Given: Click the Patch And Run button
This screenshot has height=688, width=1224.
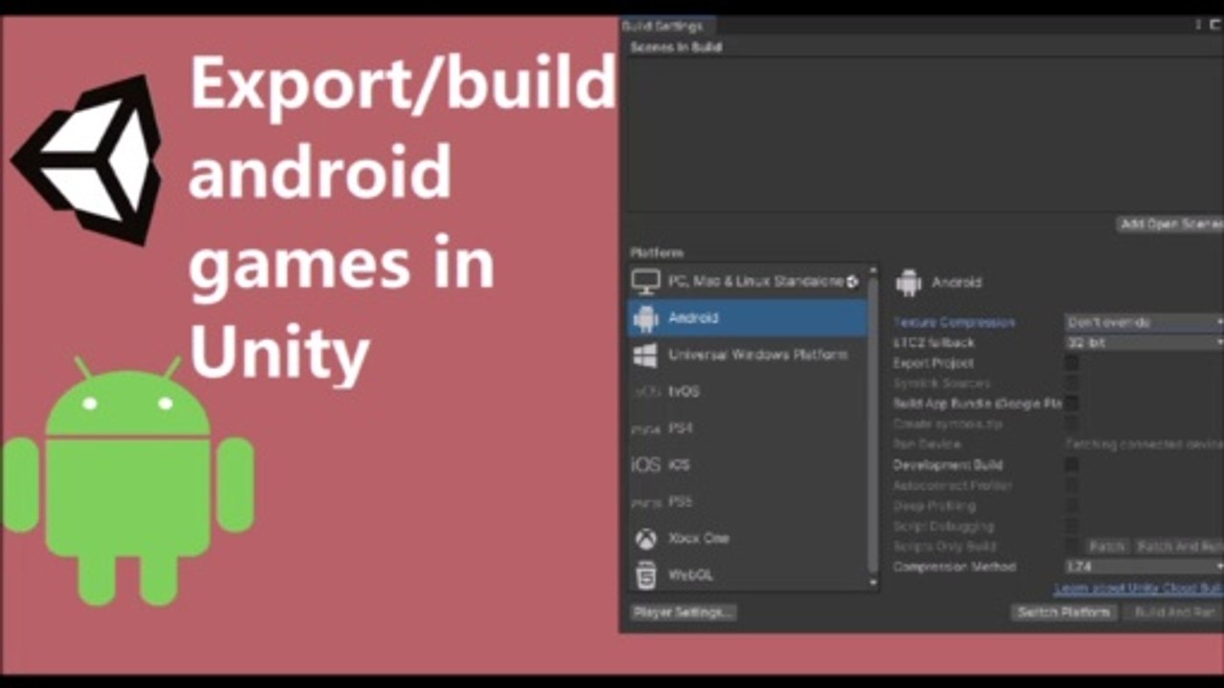Looking at the screenshot, I should pyautogui.click(x=1179, y=547).
